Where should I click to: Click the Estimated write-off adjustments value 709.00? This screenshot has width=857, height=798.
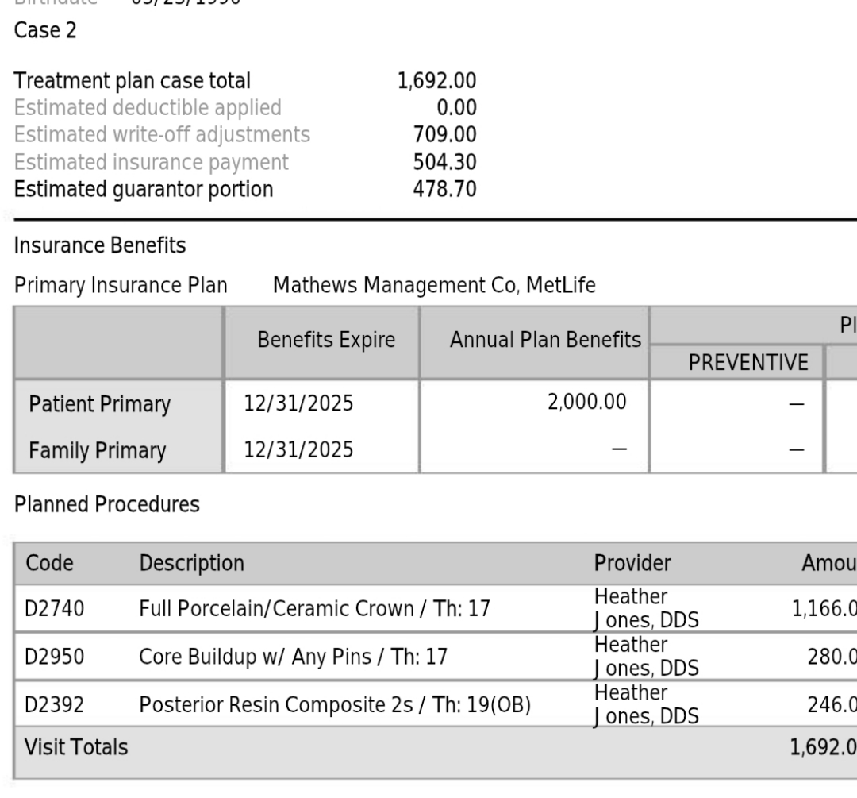point(445,135)
